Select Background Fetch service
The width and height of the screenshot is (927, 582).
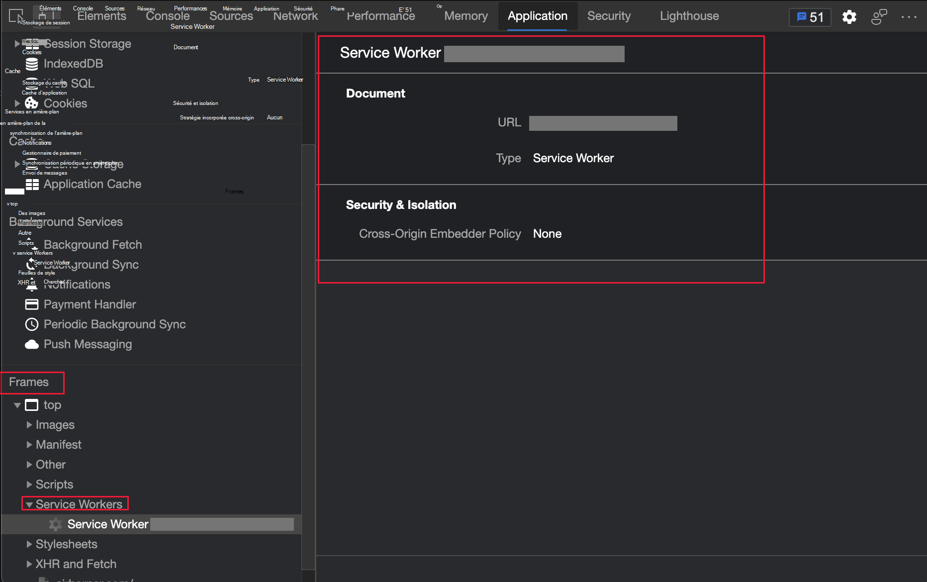coord(93,245)
